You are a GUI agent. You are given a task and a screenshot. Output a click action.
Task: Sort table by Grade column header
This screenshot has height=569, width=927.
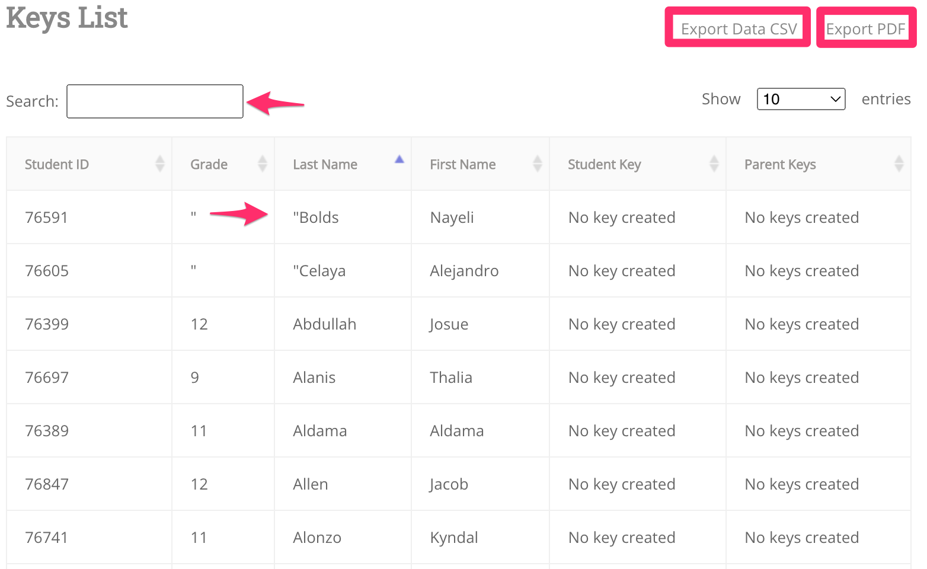click(x=209, y=164)
